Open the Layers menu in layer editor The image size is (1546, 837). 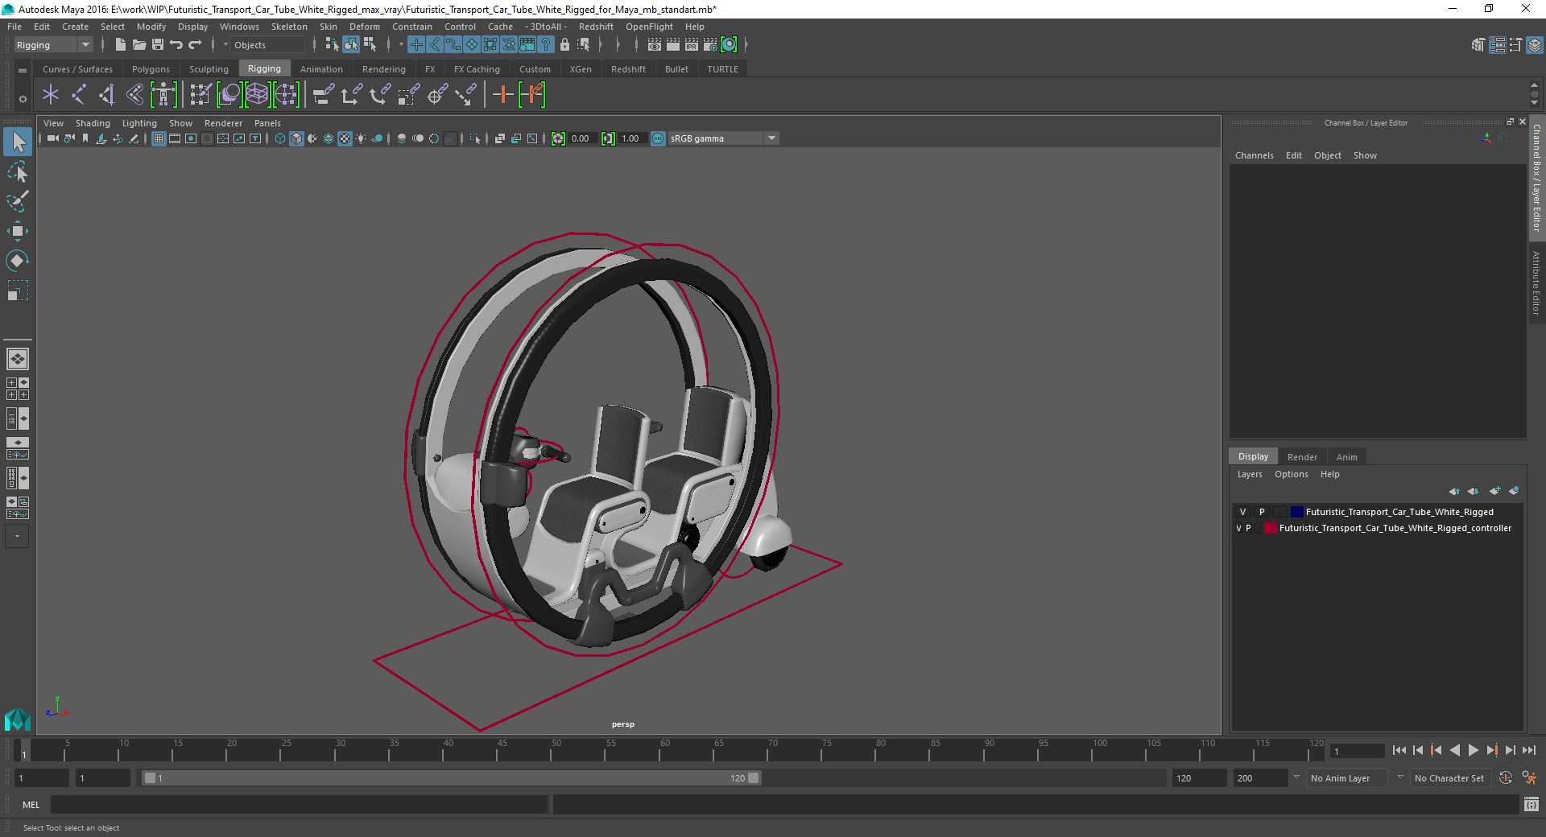[x=1250, y=474]
